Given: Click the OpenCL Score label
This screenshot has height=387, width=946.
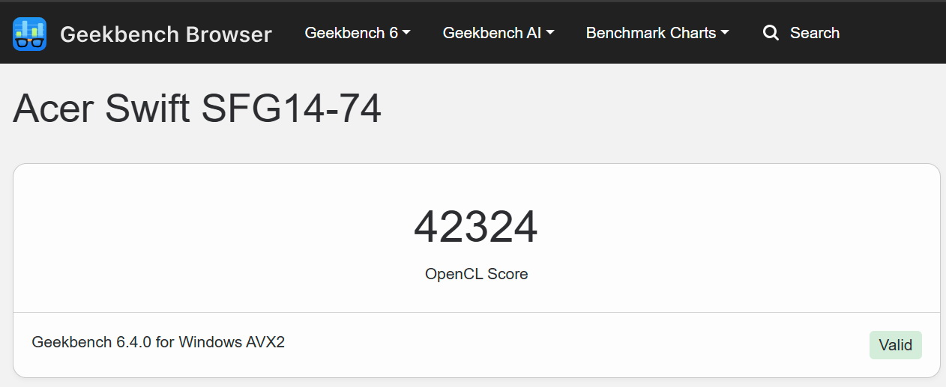Looking at the screenshot, I should (477, 274).
